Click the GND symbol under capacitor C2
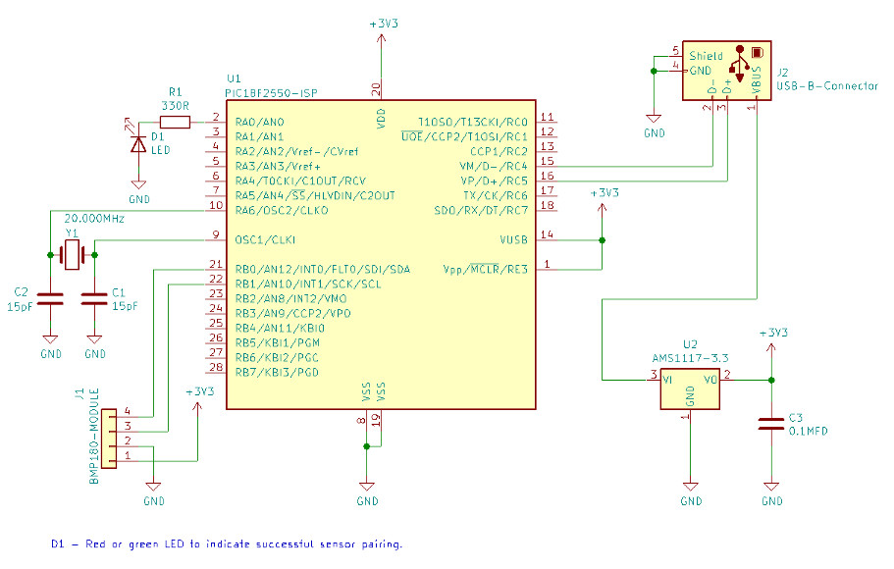 [x=50, y=339]
